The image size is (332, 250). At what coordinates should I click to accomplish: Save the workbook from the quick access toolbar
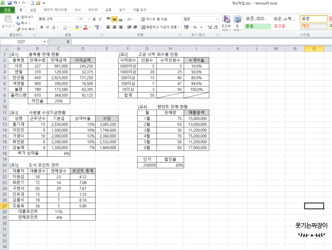click(x=9, y=3)
